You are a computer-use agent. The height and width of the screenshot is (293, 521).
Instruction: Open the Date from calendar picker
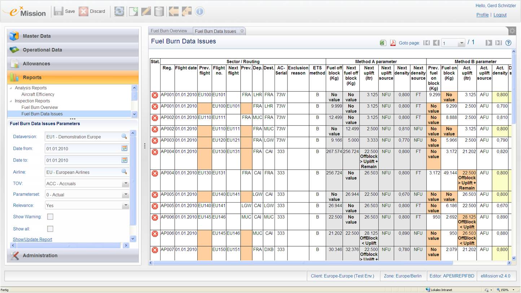(x=124, y=148)
